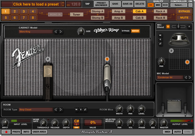Click the TAP tempo button
Image resolution: width=195 pixels, height=136 pixels.
click(87, 4)
